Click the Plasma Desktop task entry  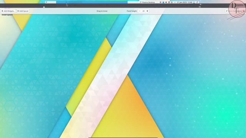point(147,2)
